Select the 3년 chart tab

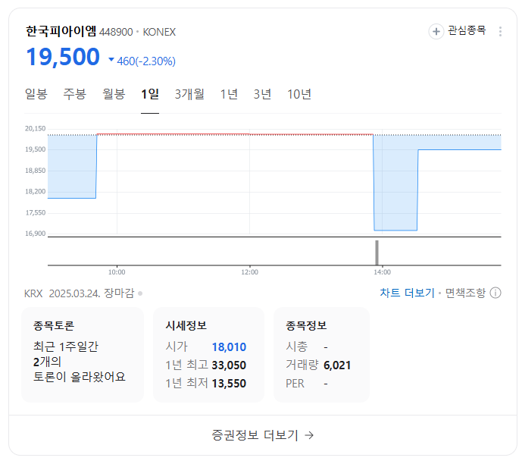click(262, 94)
